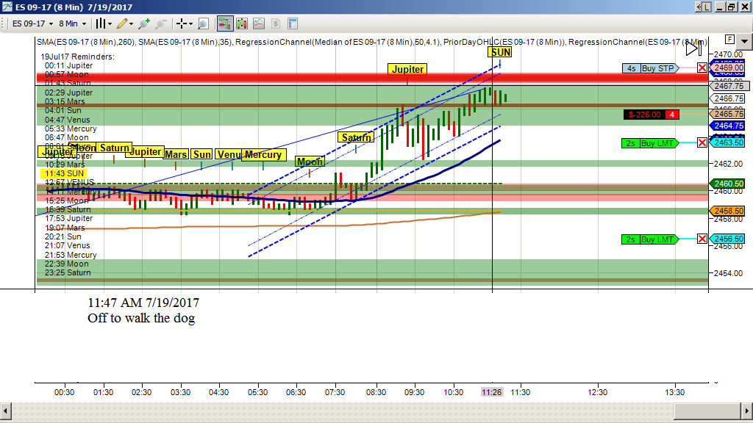Viewport: 753px width, 423px height.
Task: Click the 11:26 highlighted time on axis
Action: pyautogui.click(x=492, y=392)
